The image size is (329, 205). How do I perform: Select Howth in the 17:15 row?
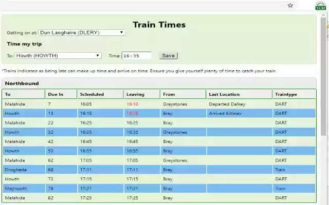(12, 179)
